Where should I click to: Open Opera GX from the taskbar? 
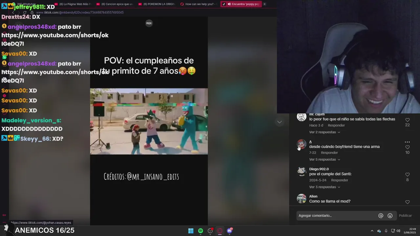(220, 231)
